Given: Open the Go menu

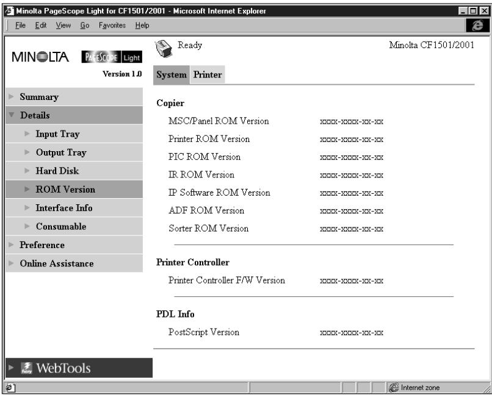Looking at the screenshot, I should tap(85, 26).
